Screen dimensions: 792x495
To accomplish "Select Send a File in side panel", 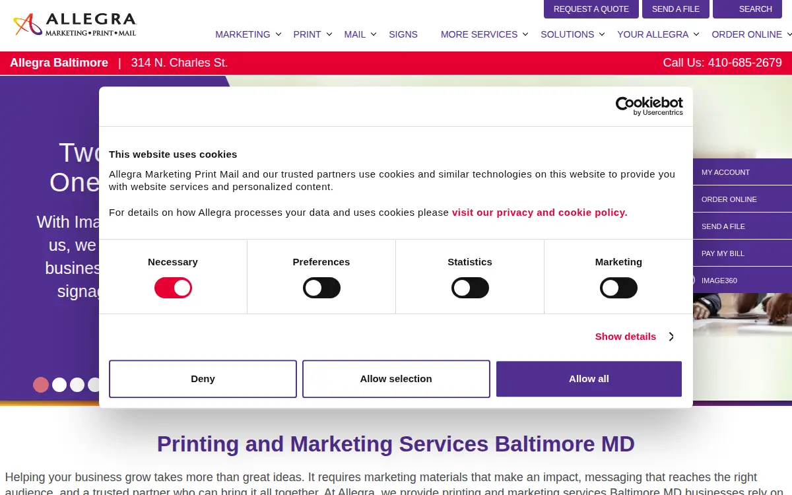I will point(723,226).
